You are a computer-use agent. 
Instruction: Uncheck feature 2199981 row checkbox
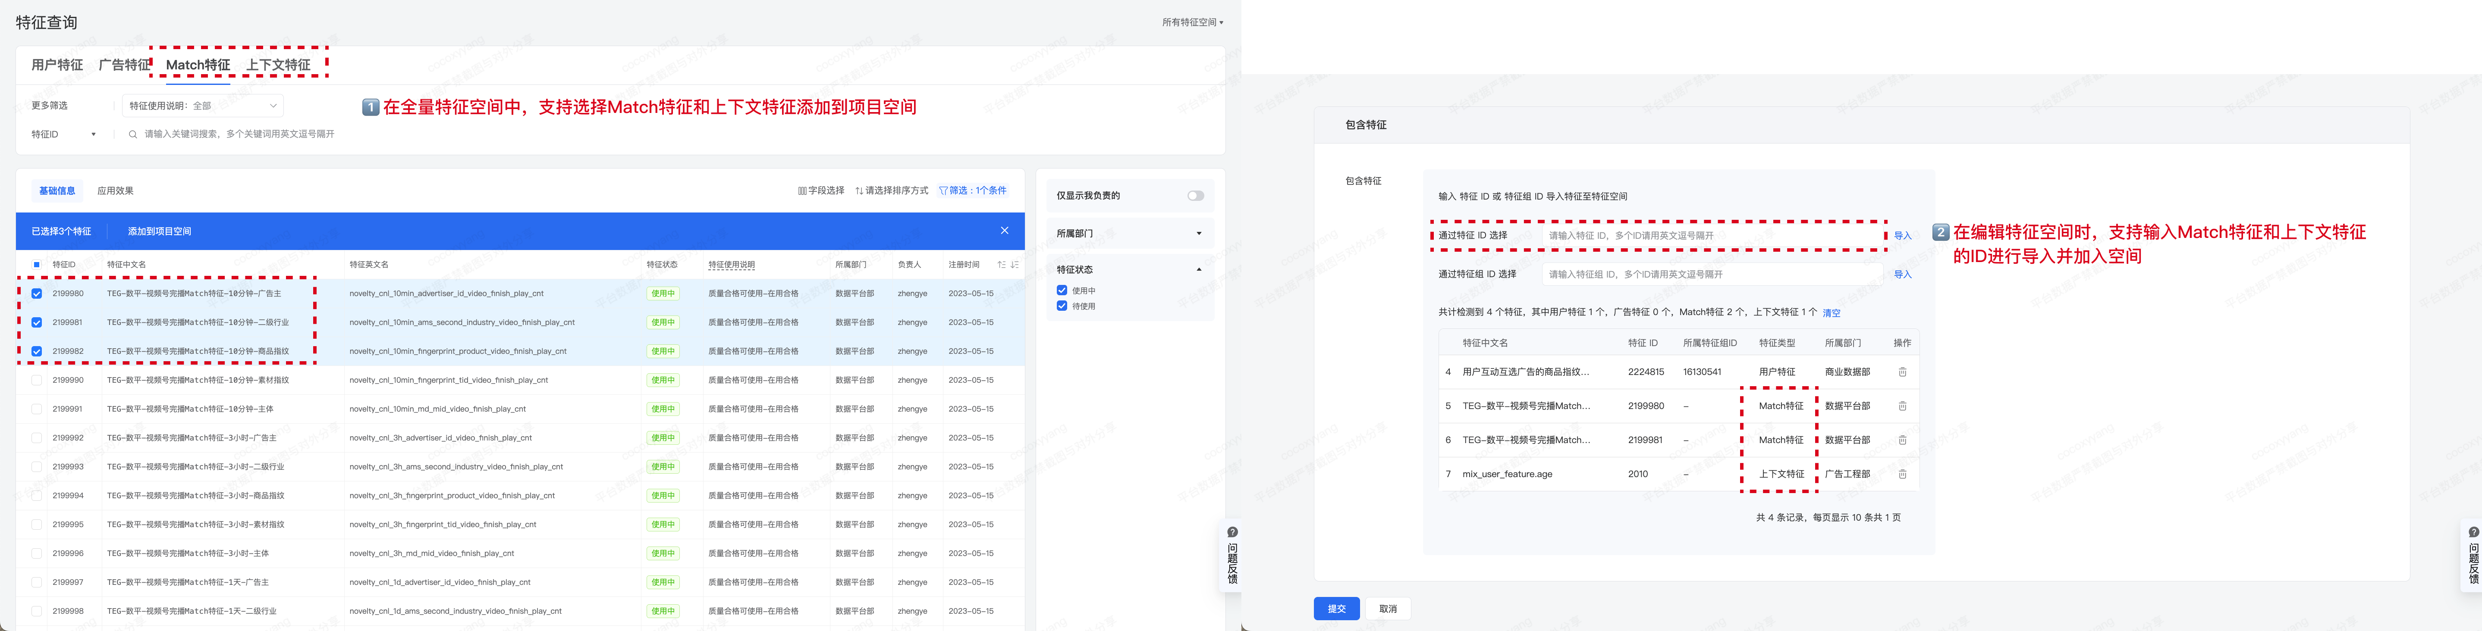37,323
